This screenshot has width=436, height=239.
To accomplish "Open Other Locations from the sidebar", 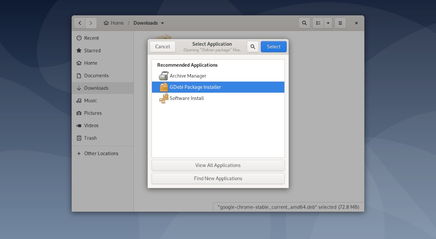I will [x=101, y=153].
